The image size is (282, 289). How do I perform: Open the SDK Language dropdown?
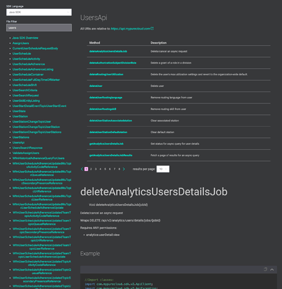[39, 12]
